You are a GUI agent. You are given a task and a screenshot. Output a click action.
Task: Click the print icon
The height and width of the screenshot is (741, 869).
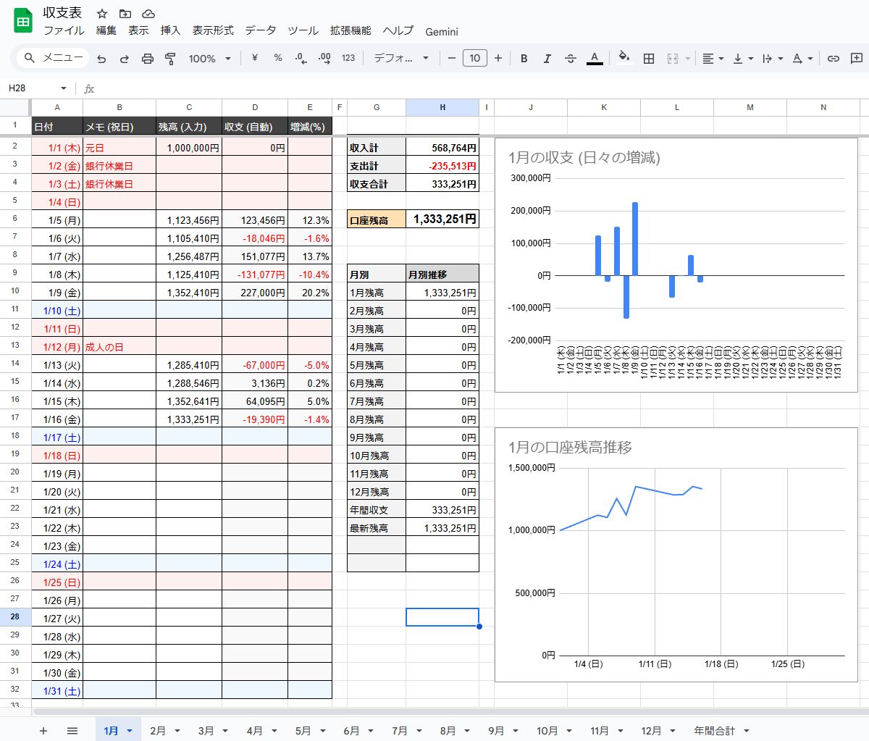[148, 59]
